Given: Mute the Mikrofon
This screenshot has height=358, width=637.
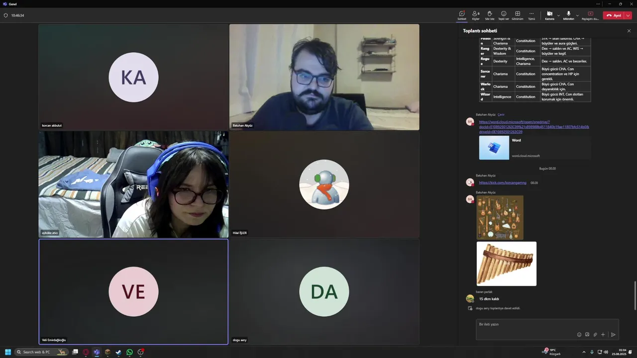Looking at the screenshot, I should click(x=568, y=15).
